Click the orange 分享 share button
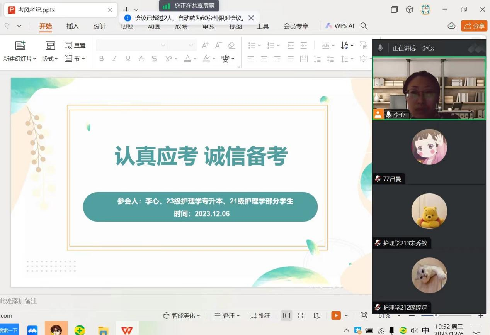The image size is (490, 335). pos(474,26)
